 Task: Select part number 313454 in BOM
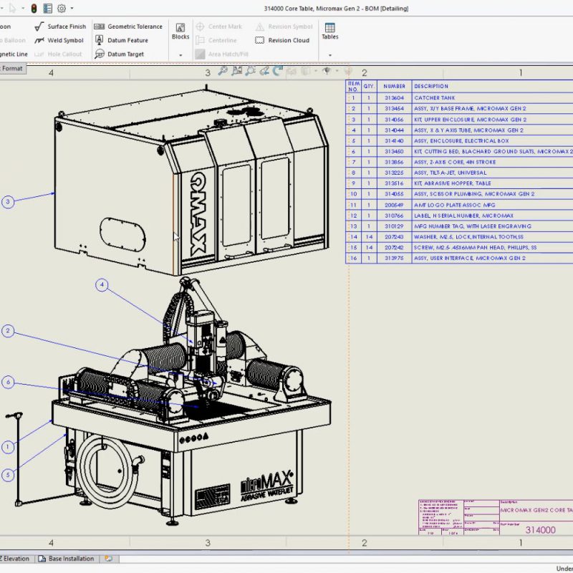coord(395,109)
